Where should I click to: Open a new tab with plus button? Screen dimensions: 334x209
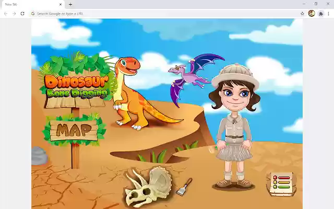(x=70, y=4)
